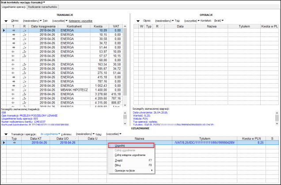Open the 'Brak kontekstu wyciągu transakcji' dropdown
Screen dimensions: 281x185
(x=23, y=3)
